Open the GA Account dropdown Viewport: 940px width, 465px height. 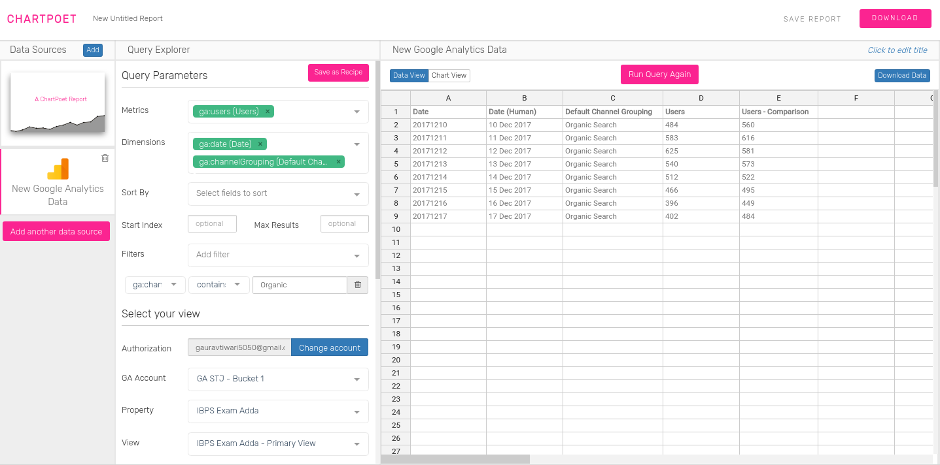[x=278, y=379]
